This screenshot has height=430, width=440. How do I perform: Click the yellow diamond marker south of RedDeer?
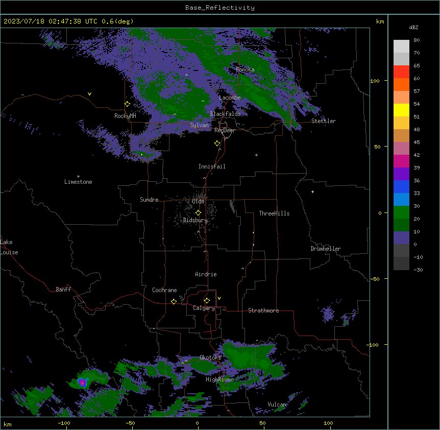217,144
